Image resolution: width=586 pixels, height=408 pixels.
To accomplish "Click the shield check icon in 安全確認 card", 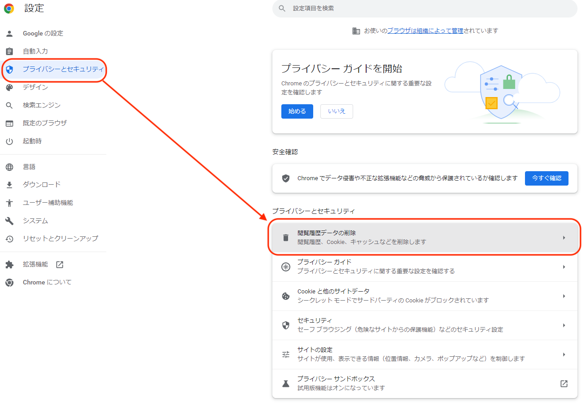I will coord(286,178).
